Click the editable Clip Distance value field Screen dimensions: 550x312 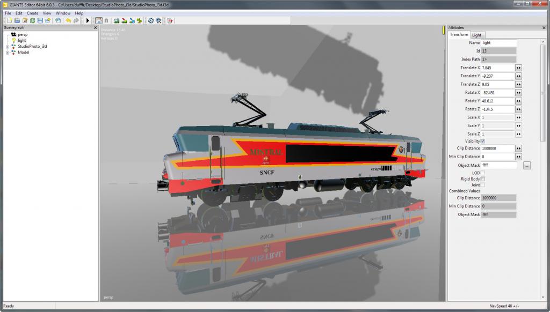click(498, 148)
